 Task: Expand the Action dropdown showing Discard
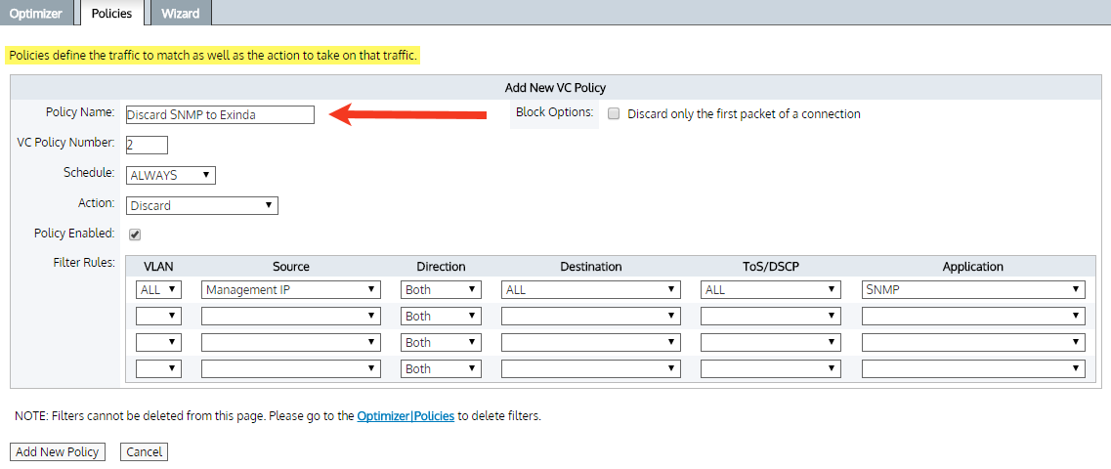201,205
